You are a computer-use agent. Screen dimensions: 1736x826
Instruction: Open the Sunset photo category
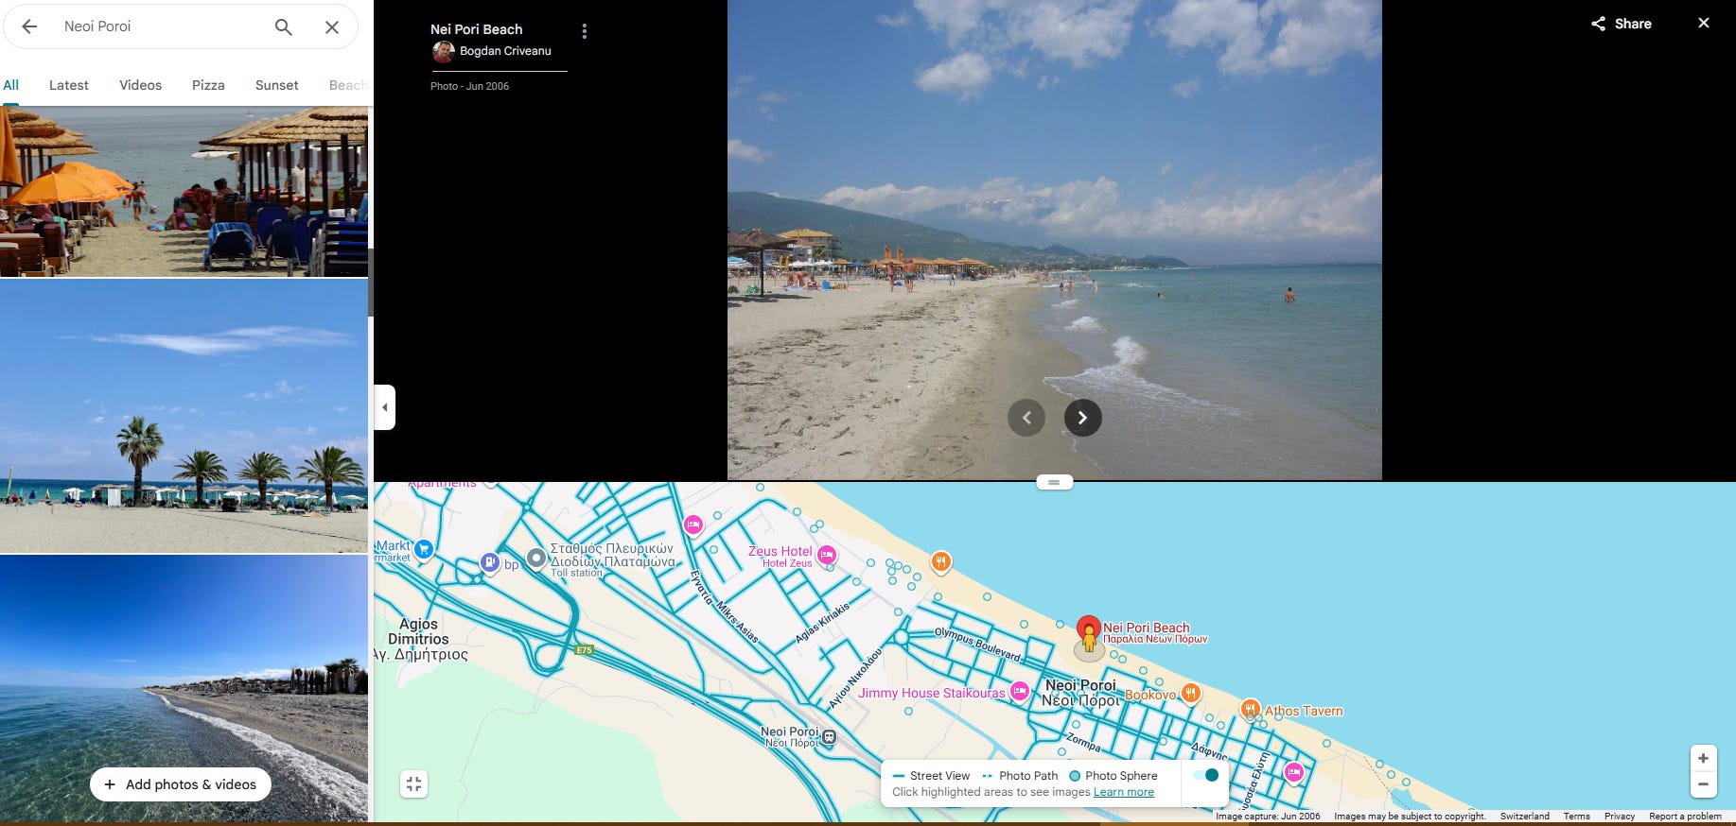pyautogui.click(x=277, y=85)
